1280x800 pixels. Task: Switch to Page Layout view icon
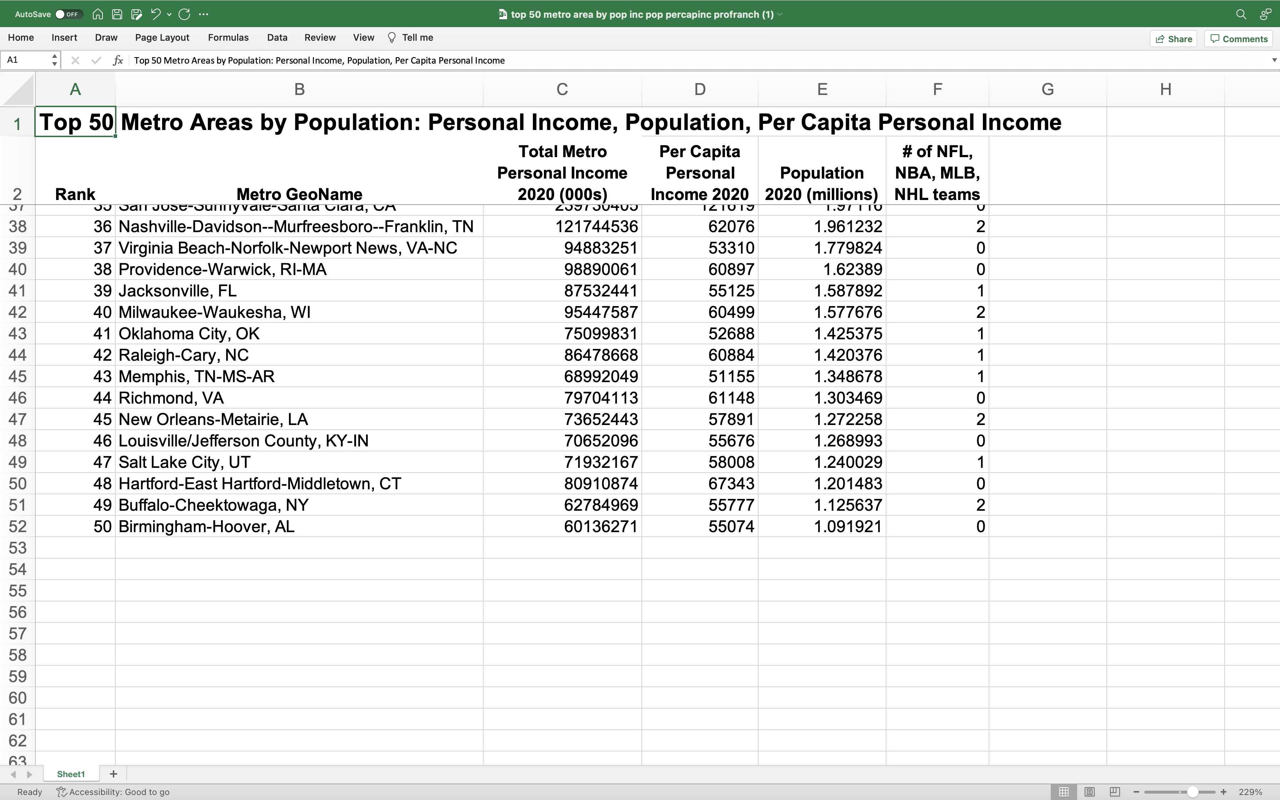[x=1089, y=792]
